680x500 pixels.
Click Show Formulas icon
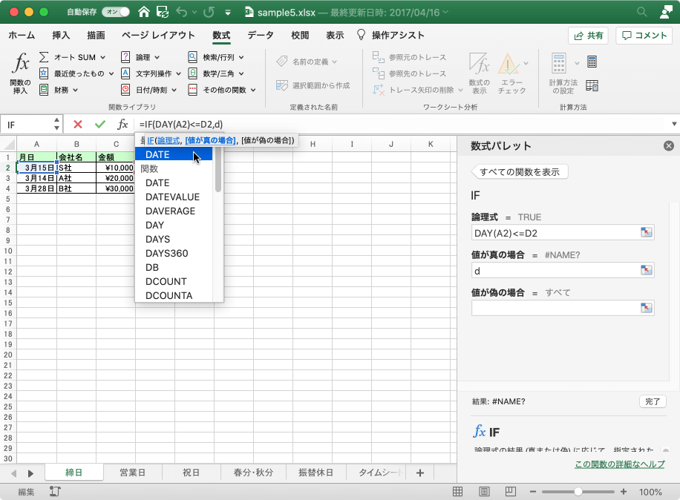(x=480, y=64)
